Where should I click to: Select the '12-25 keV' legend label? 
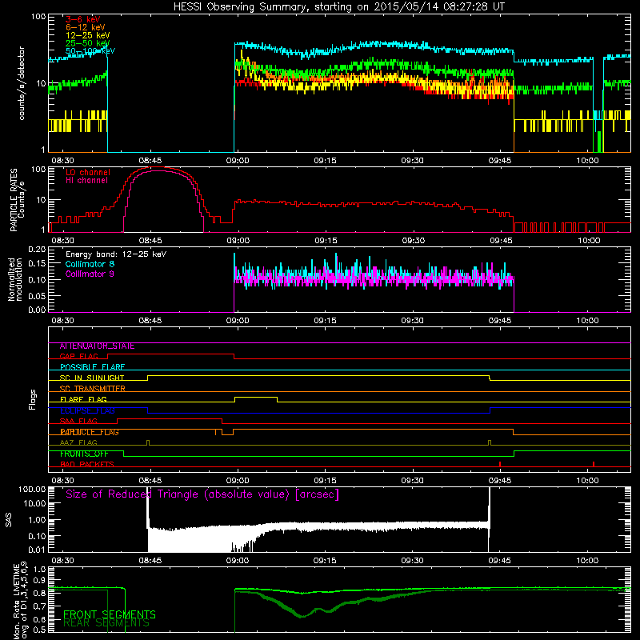pos(88,35)
